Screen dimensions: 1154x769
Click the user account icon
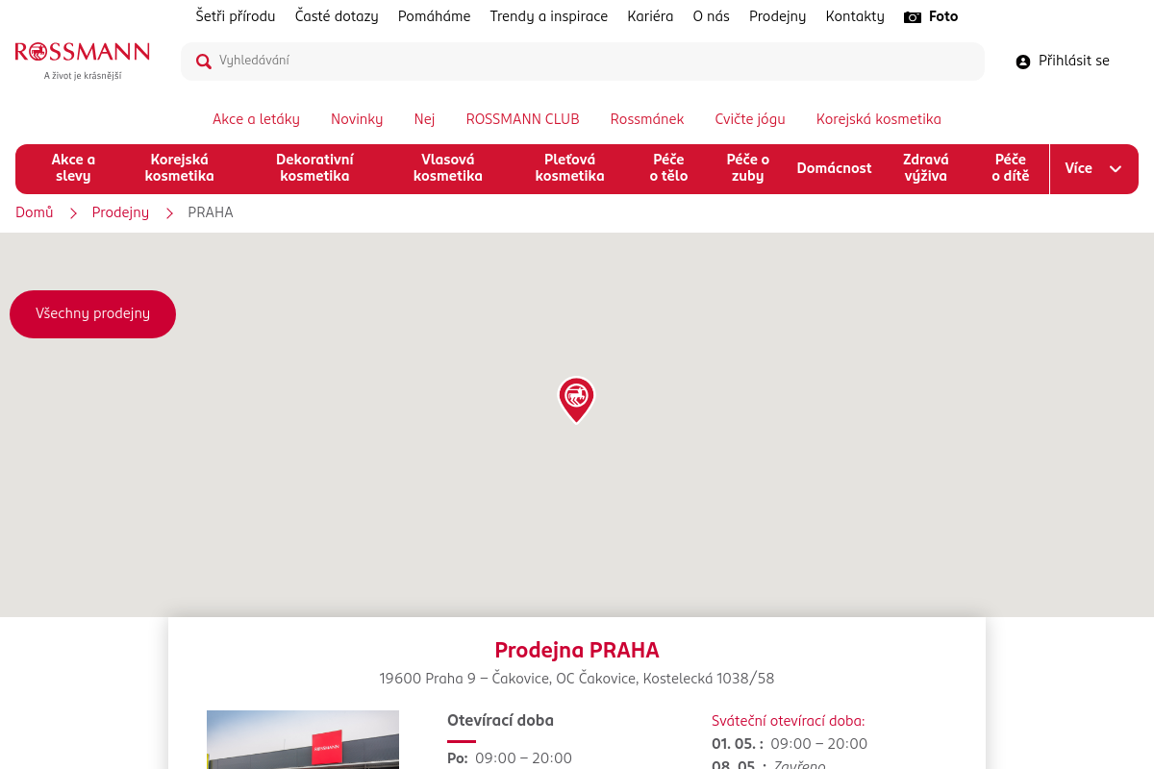pos(1023,62)
